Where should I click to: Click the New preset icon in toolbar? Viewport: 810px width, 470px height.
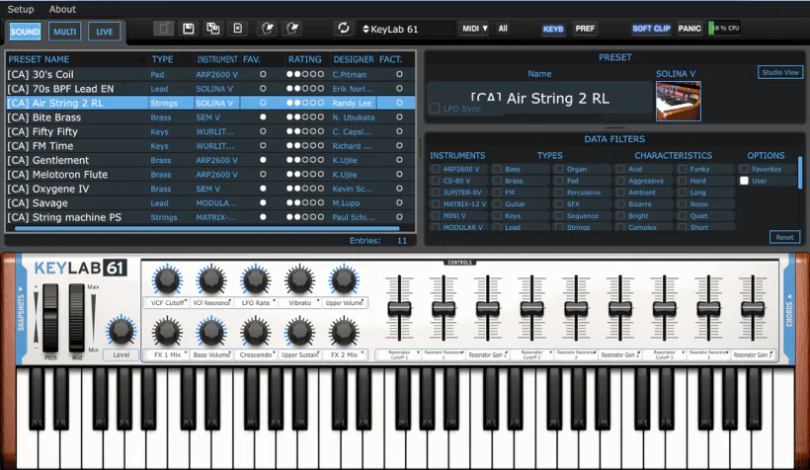[x=163, y=29]
